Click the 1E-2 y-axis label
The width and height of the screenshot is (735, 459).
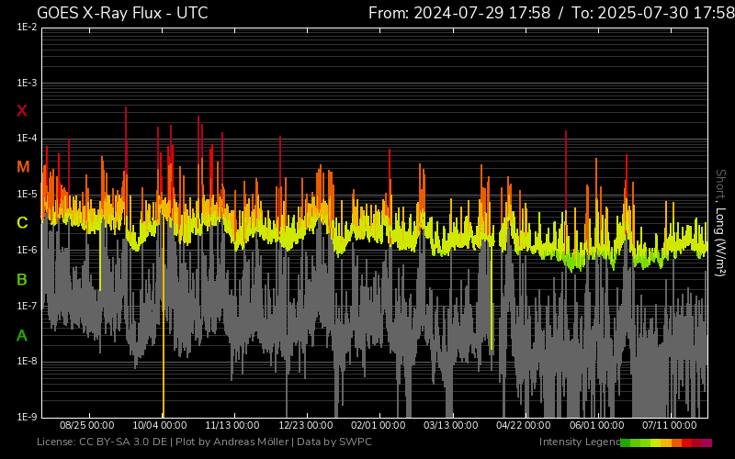tap(27, 28)
